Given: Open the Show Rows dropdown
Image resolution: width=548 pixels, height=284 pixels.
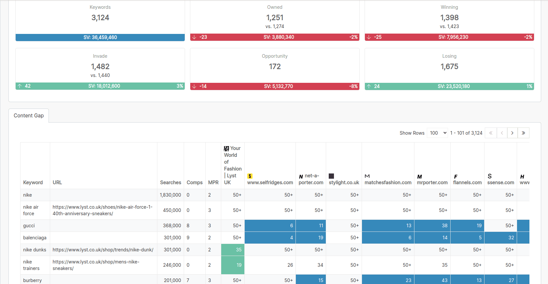Looking at the screenshot, I should point(438,133).
